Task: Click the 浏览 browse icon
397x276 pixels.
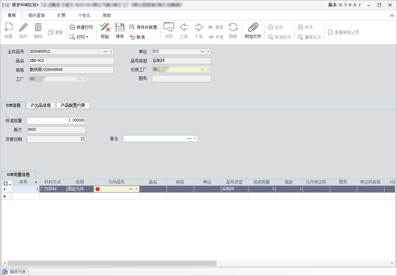Action: (169, 30)
